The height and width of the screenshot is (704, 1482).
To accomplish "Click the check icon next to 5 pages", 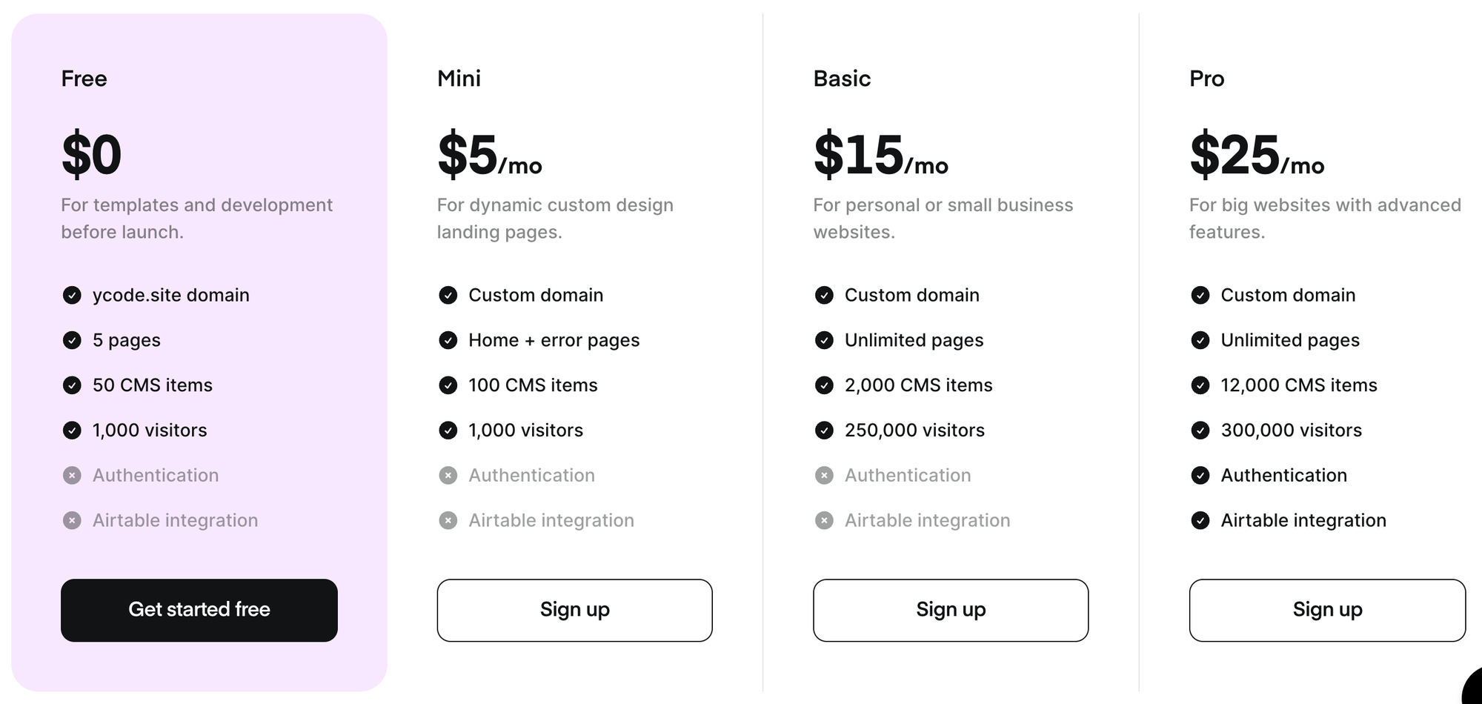I will point(72,340).
